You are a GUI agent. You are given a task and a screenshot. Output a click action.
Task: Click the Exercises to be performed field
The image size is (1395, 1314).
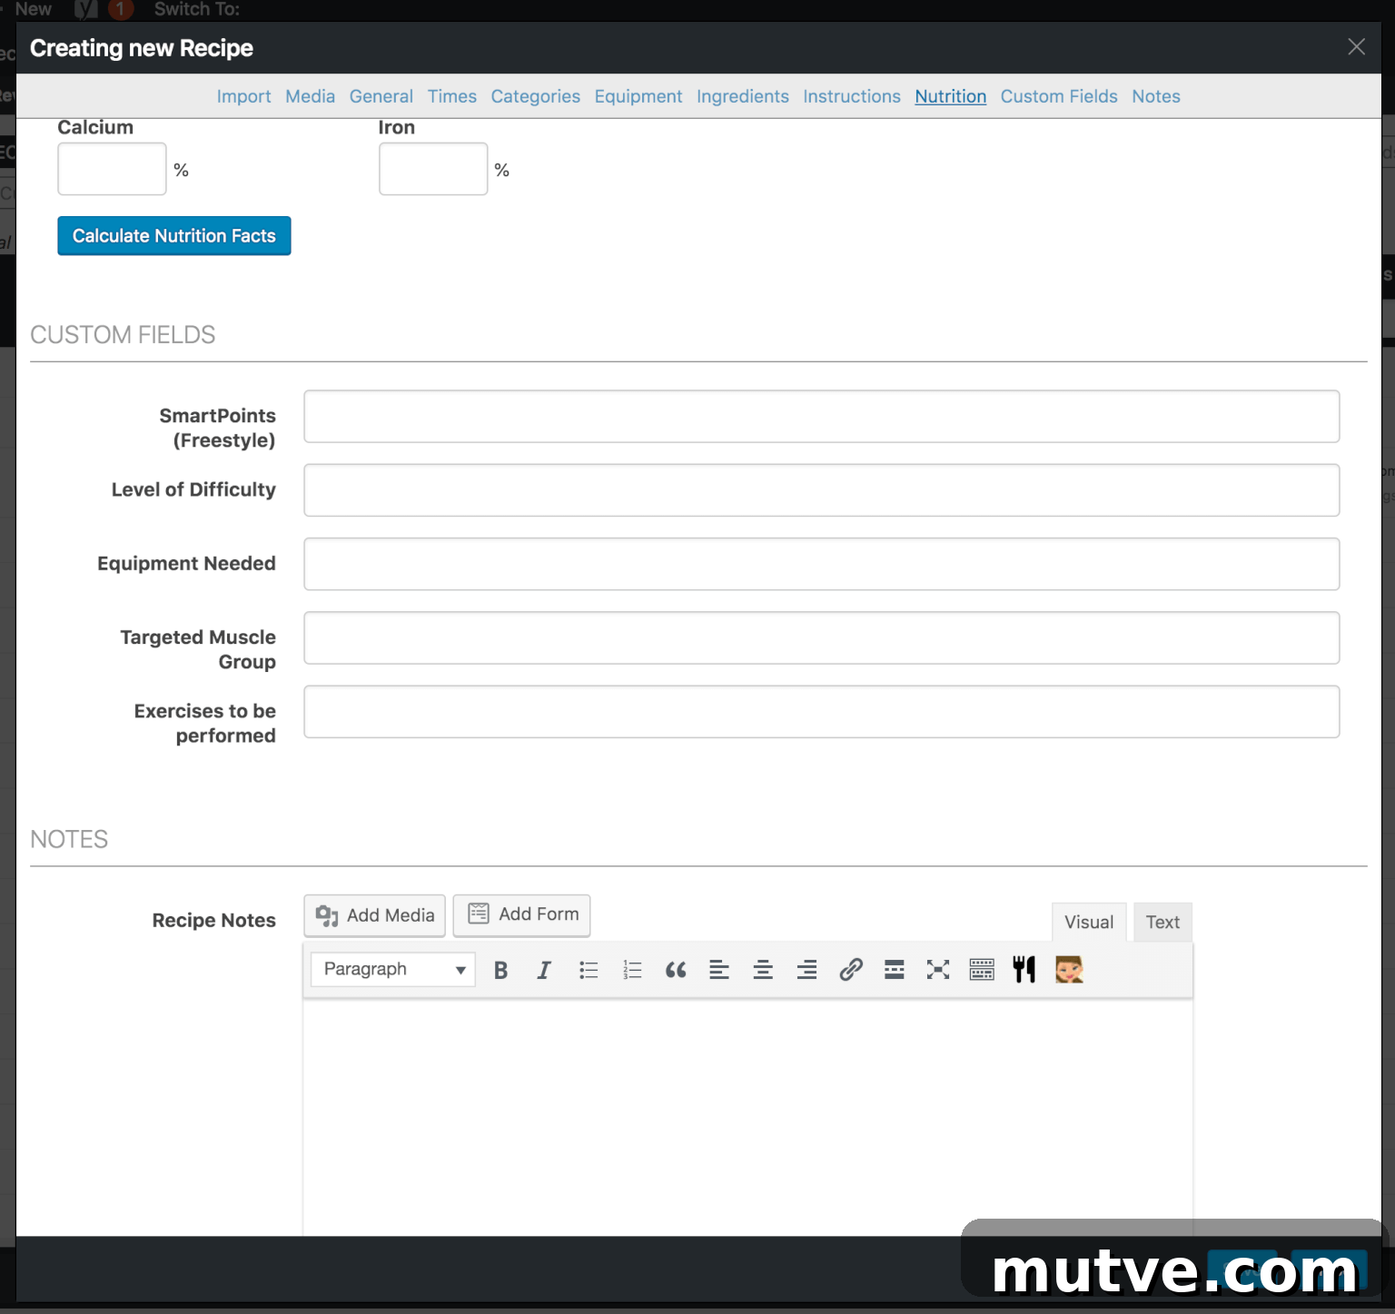(821, 712)
